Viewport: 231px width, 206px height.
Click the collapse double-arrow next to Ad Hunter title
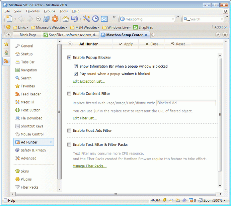pos(70,44)
